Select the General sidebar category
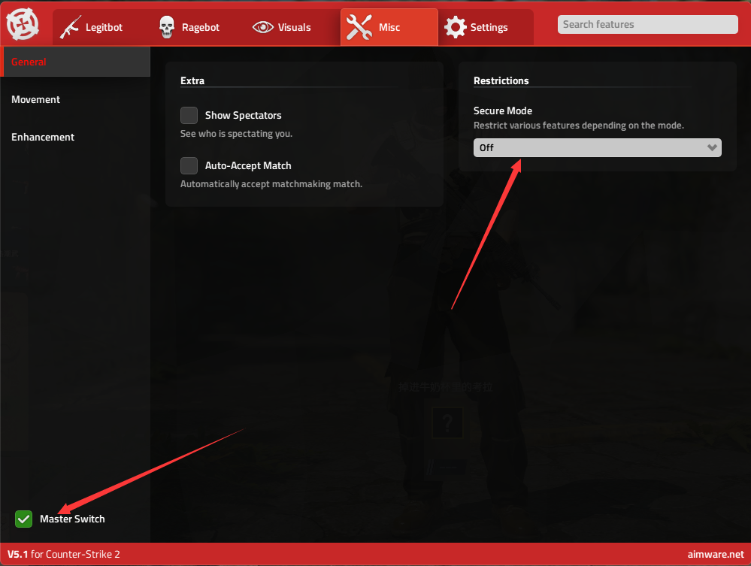 point(29,62)
